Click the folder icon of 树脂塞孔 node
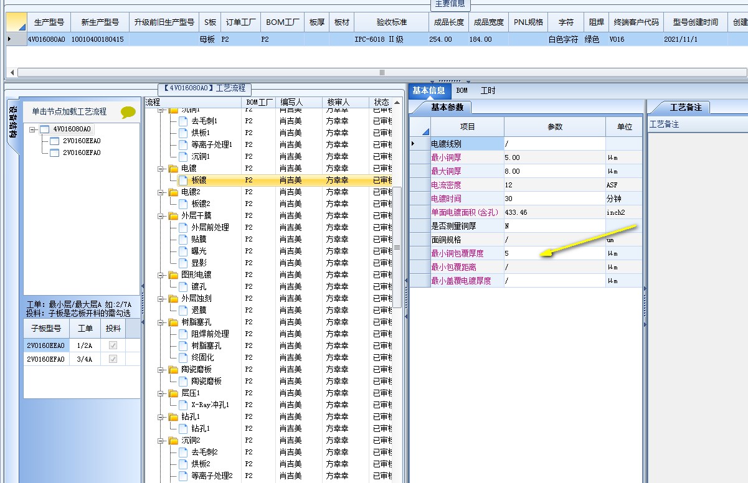 point(173,322)
